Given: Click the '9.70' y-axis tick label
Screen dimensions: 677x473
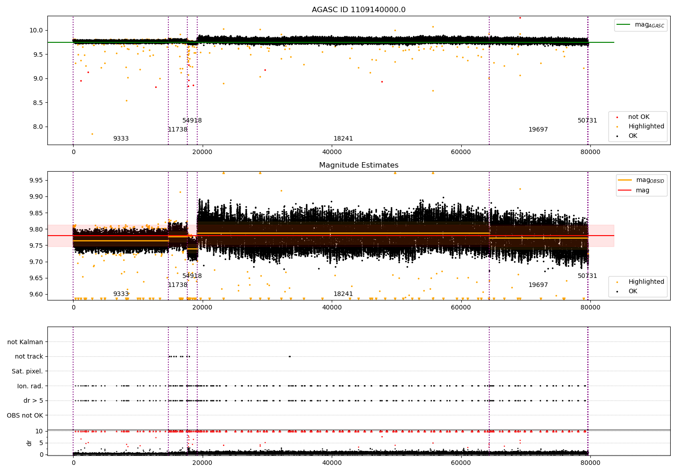Looking at the screenshot, I should [36, 262].
